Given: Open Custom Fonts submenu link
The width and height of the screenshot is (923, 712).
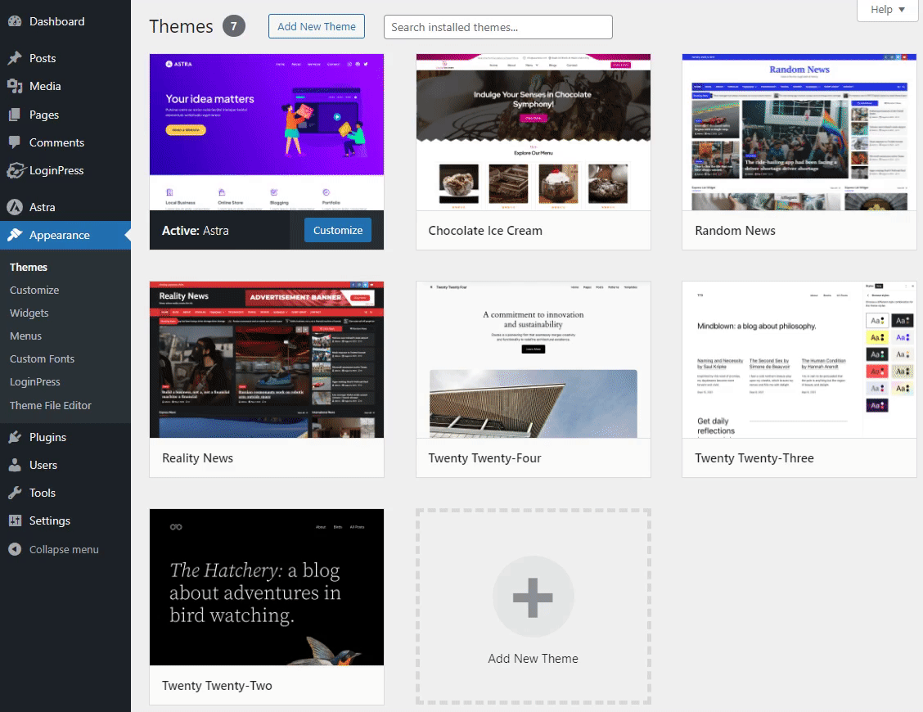Looking at the screenshot, I should 42,358.
